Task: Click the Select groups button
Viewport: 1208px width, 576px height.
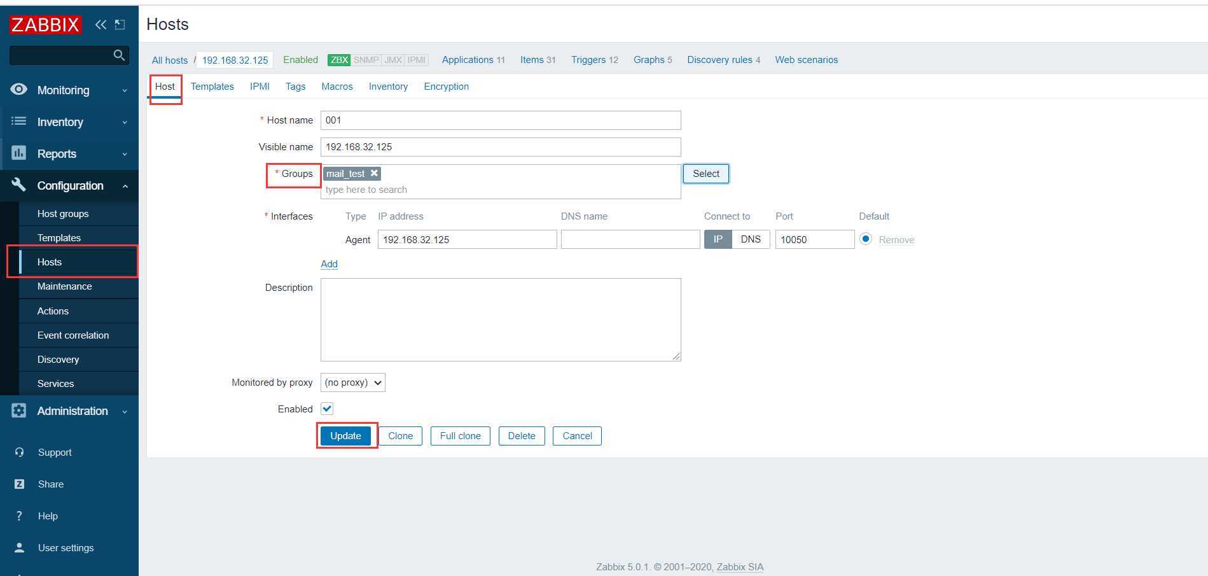Action: pyautogui.click(x=706, y=174)
